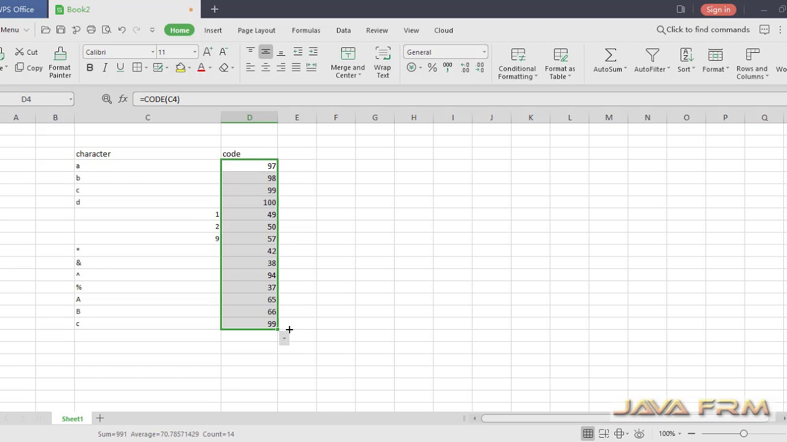This screenshot has height=442, width=787.
Task: Open the Calibri font name dropdown
Action: click(x=152, y=52)
